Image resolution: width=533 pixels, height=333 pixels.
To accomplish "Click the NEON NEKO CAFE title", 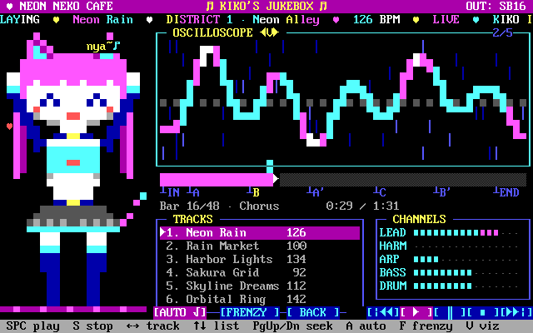I will click(66, 6).
